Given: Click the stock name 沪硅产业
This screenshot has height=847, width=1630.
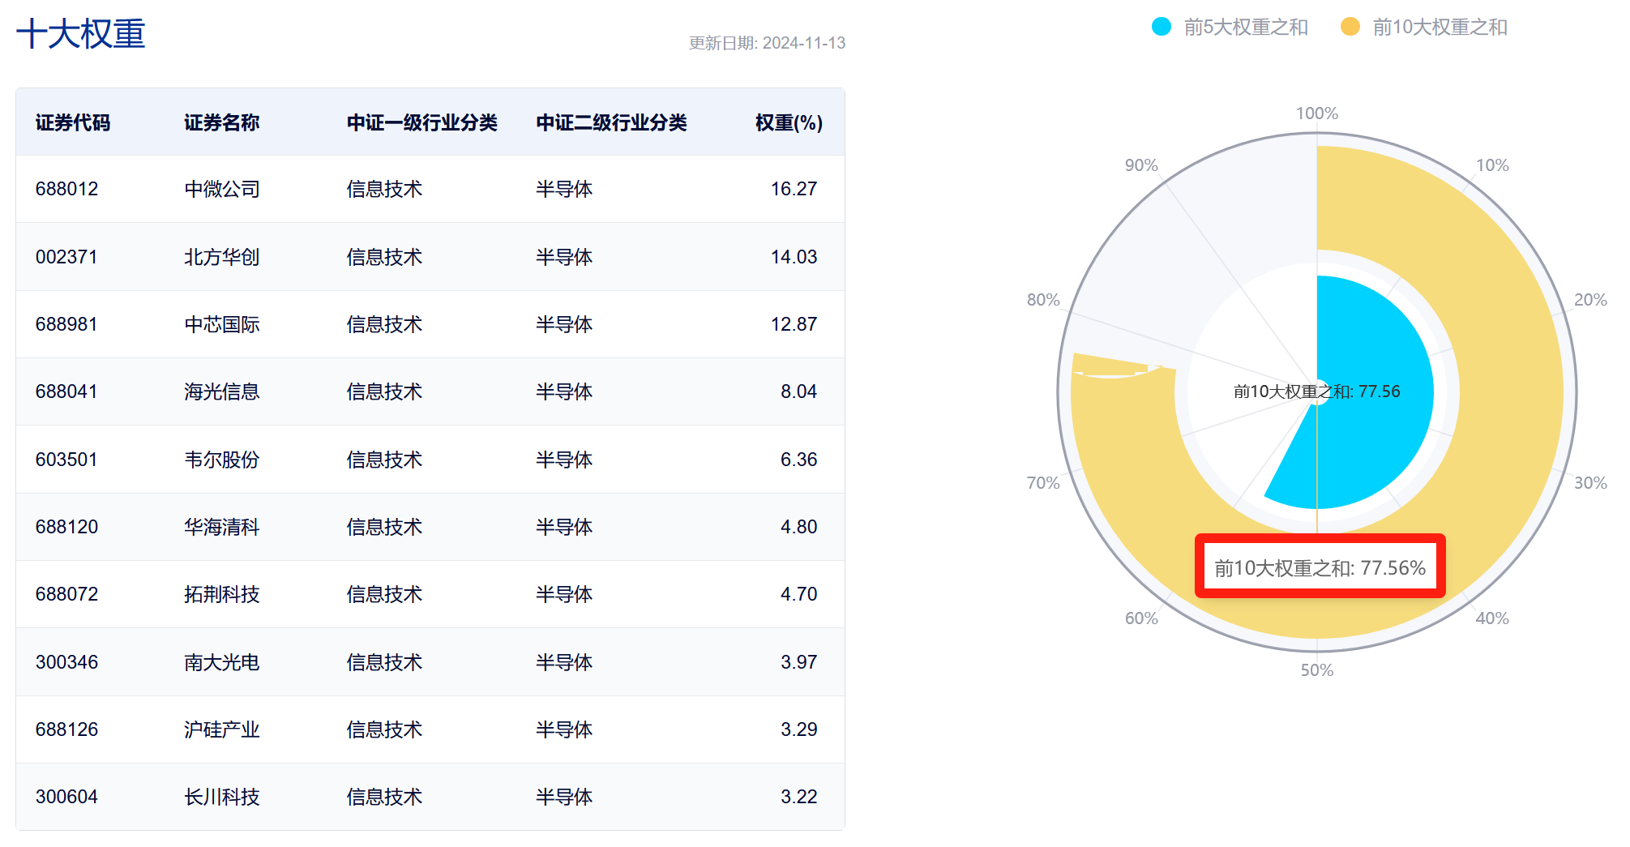Looking at the screenshot, I should [221, 729].
